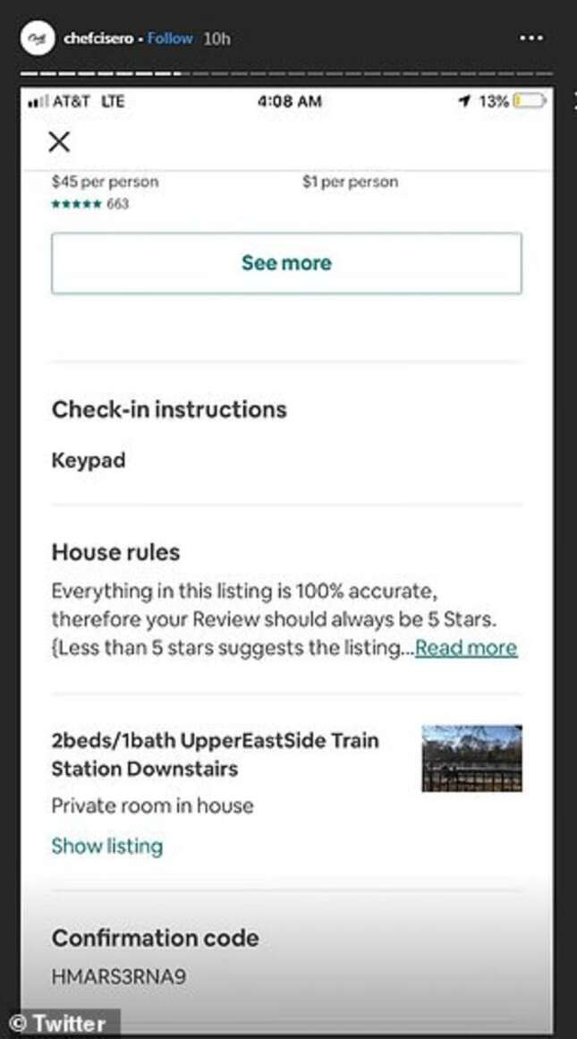The height and width of the screenshot is (1039, 577).
Task: Tap the location arrow status icon
Action: pyautogui.click(x=463, y=102)
